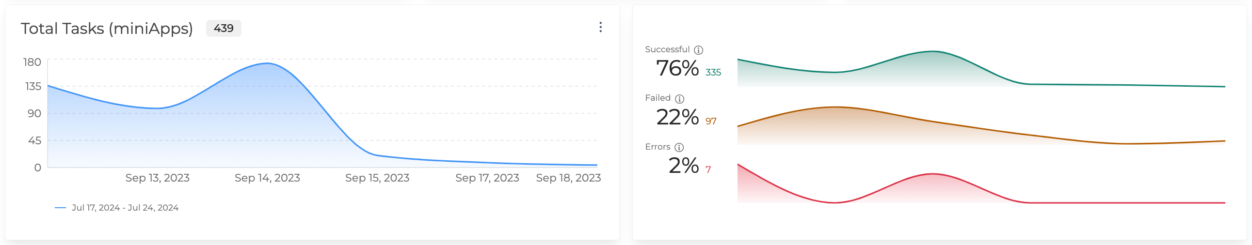
Task: Click the Sep 14, 2023 axis label
Action: click(267, 178)
